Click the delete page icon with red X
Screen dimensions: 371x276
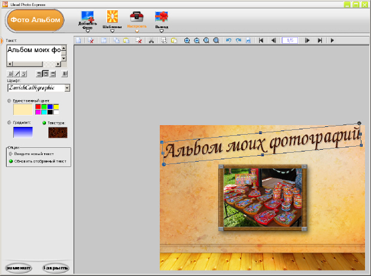coord(90,41)
